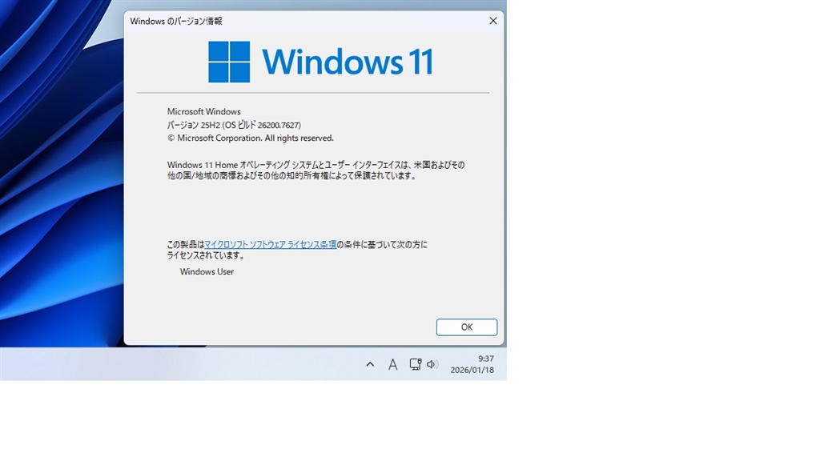Select the 'Windows User' licensee name

[207, 272]
